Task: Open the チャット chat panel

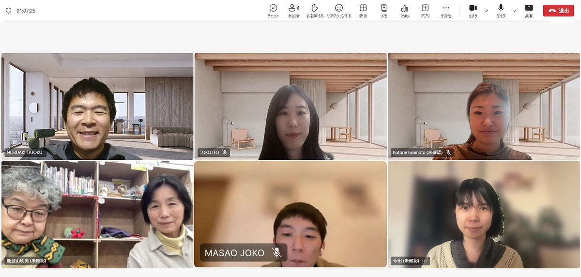Action: 273,11
